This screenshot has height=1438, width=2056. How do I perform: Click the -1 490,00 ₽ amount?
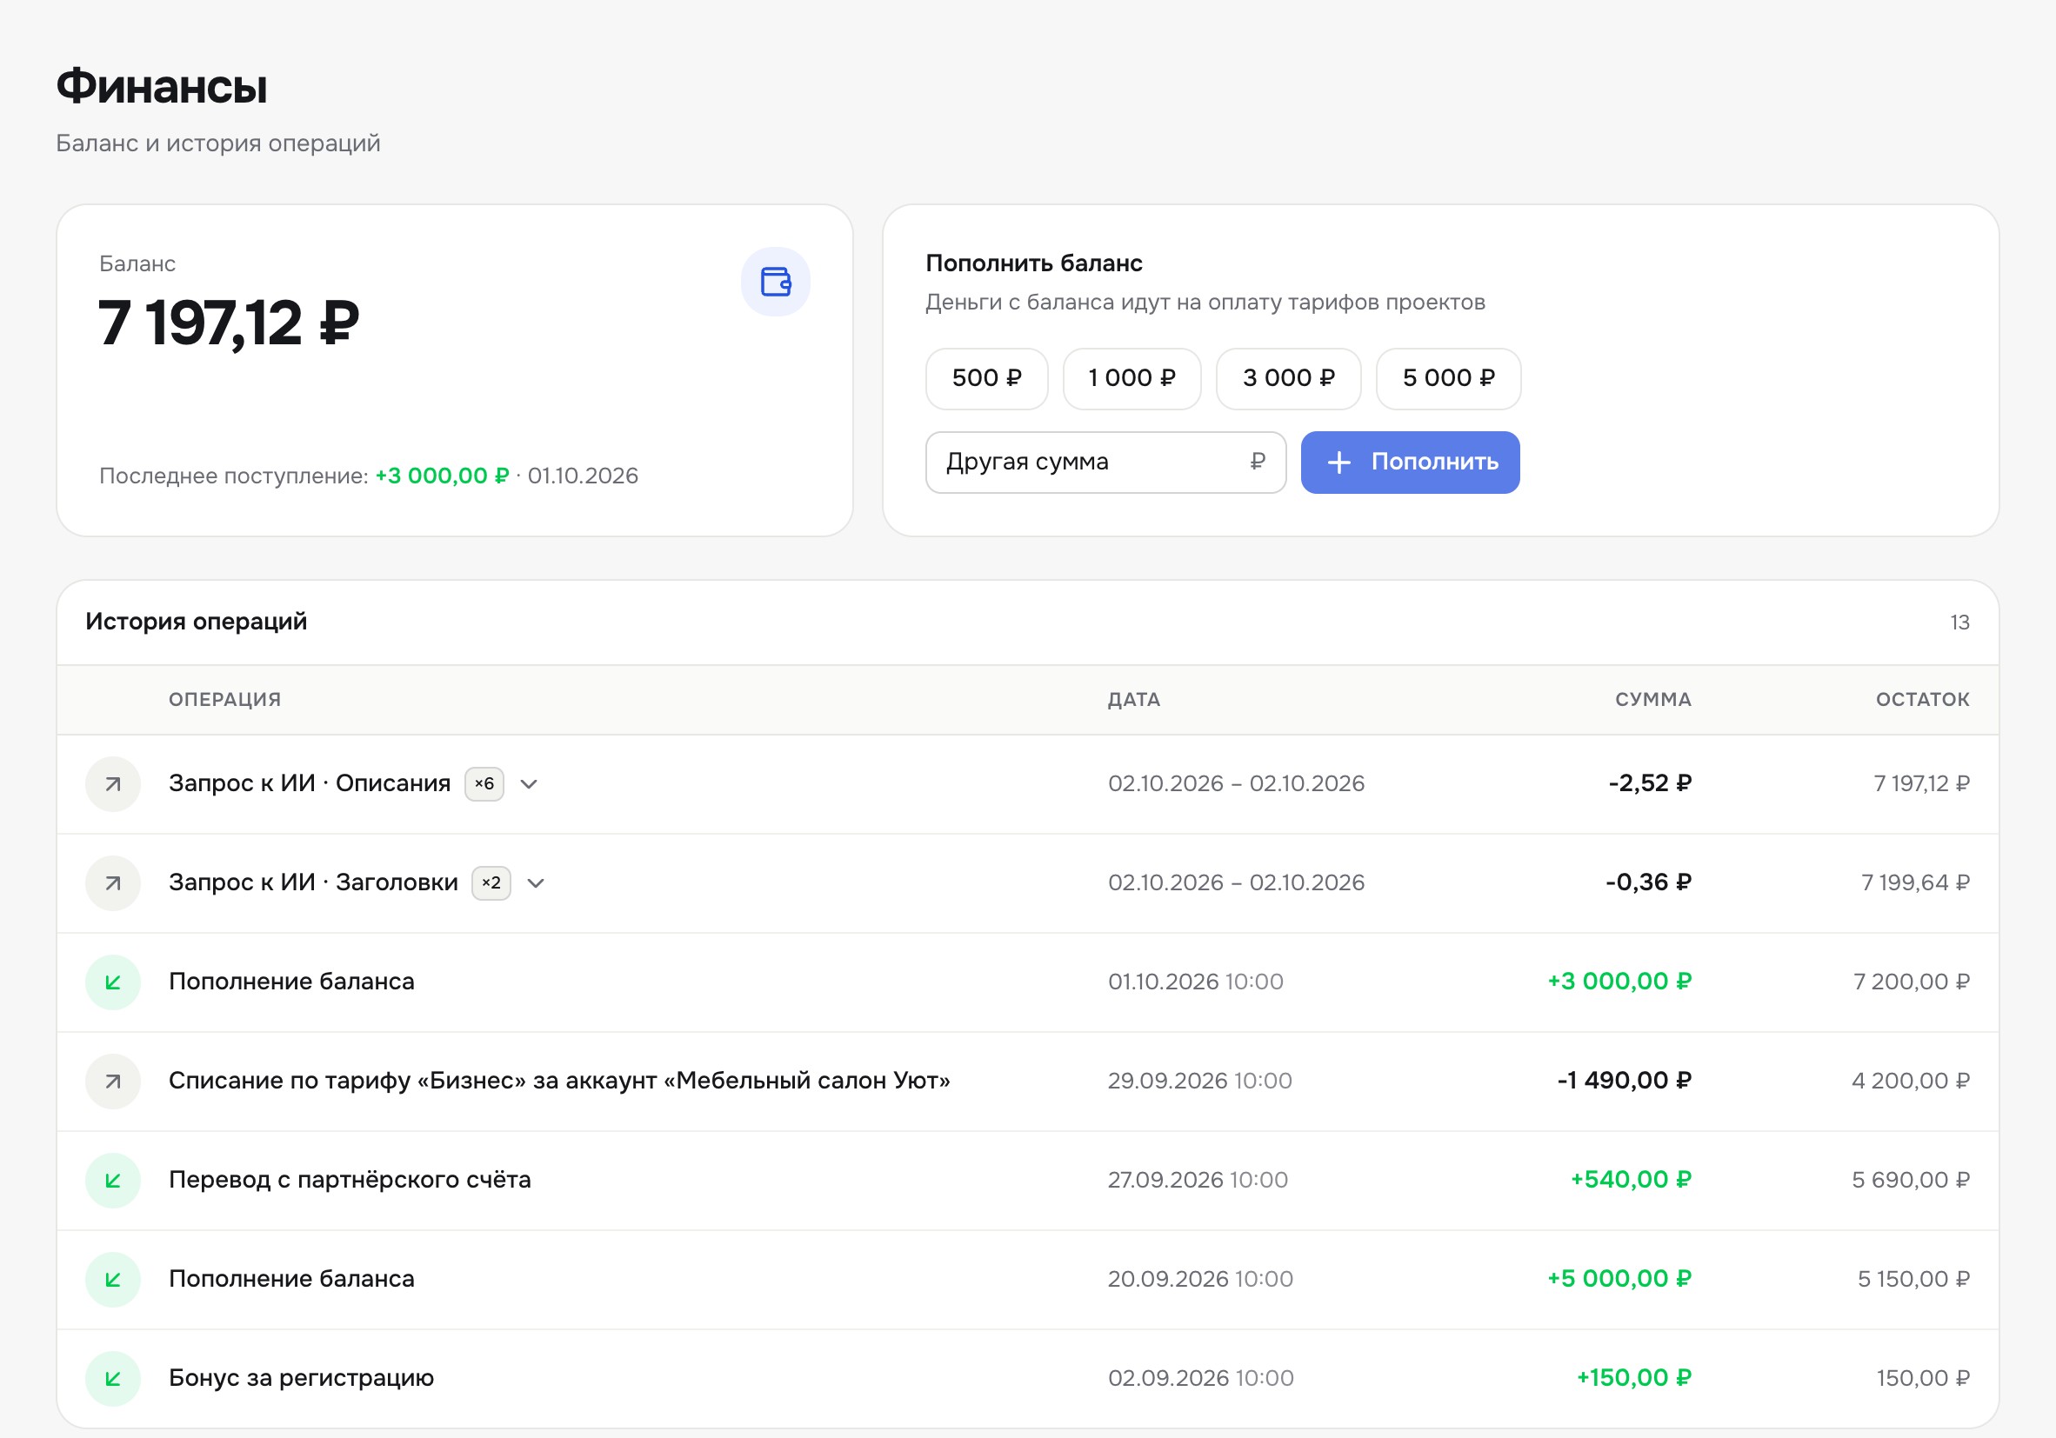[x=1625, y=1082]
